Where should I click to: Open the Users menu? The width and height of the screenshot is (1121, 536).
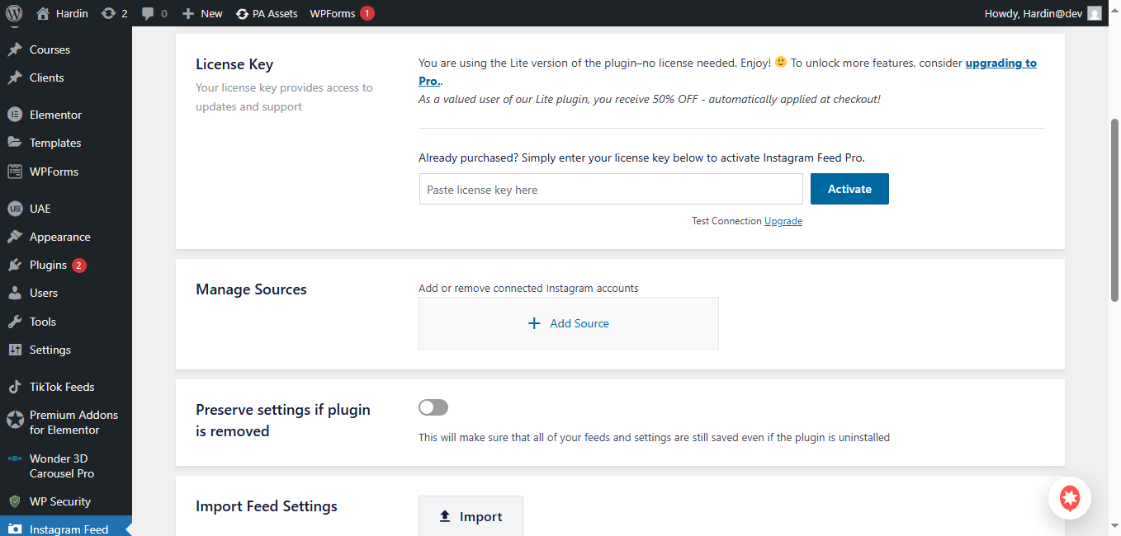point(66,293)
